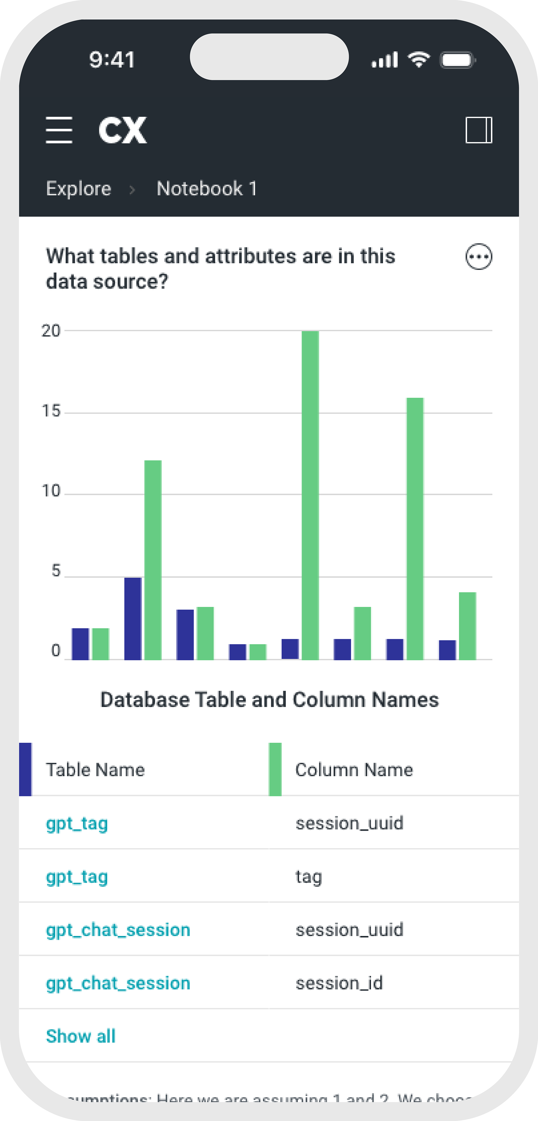Screen dimensions: 538x1121
Task: Open the first gpt_chat_session link
Action: [x=118, y=930]
